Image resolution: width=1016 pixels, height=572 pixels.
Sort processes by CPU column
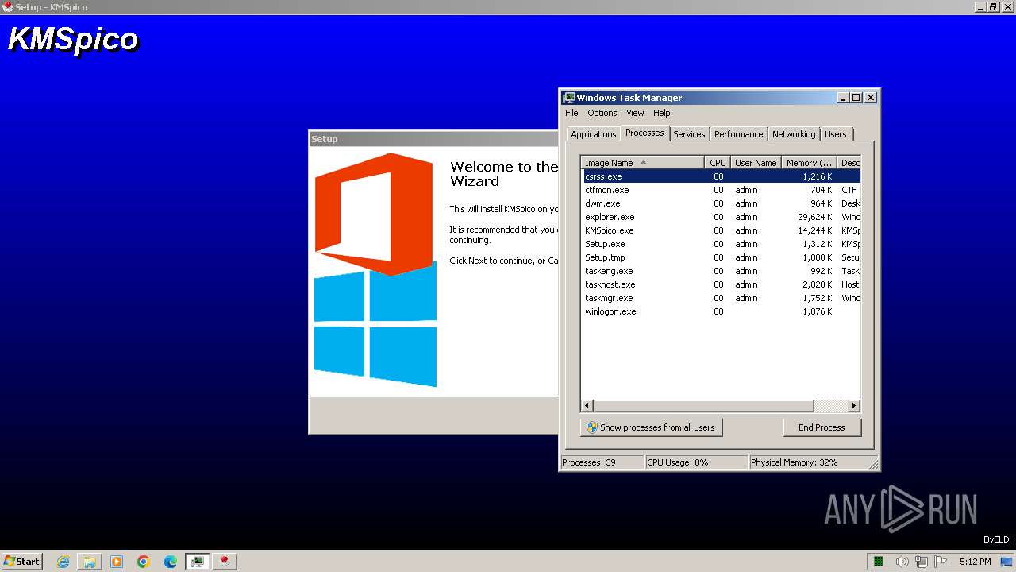point(718,163)
